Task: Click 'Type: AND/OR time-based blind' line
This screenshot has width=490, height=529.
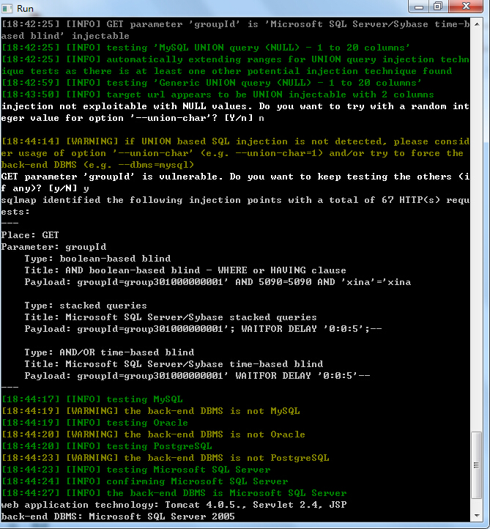Action: (109, 352)
